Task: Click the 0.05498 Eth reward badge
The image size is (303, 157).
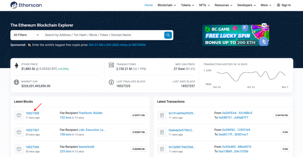Action: pos(138,149)
